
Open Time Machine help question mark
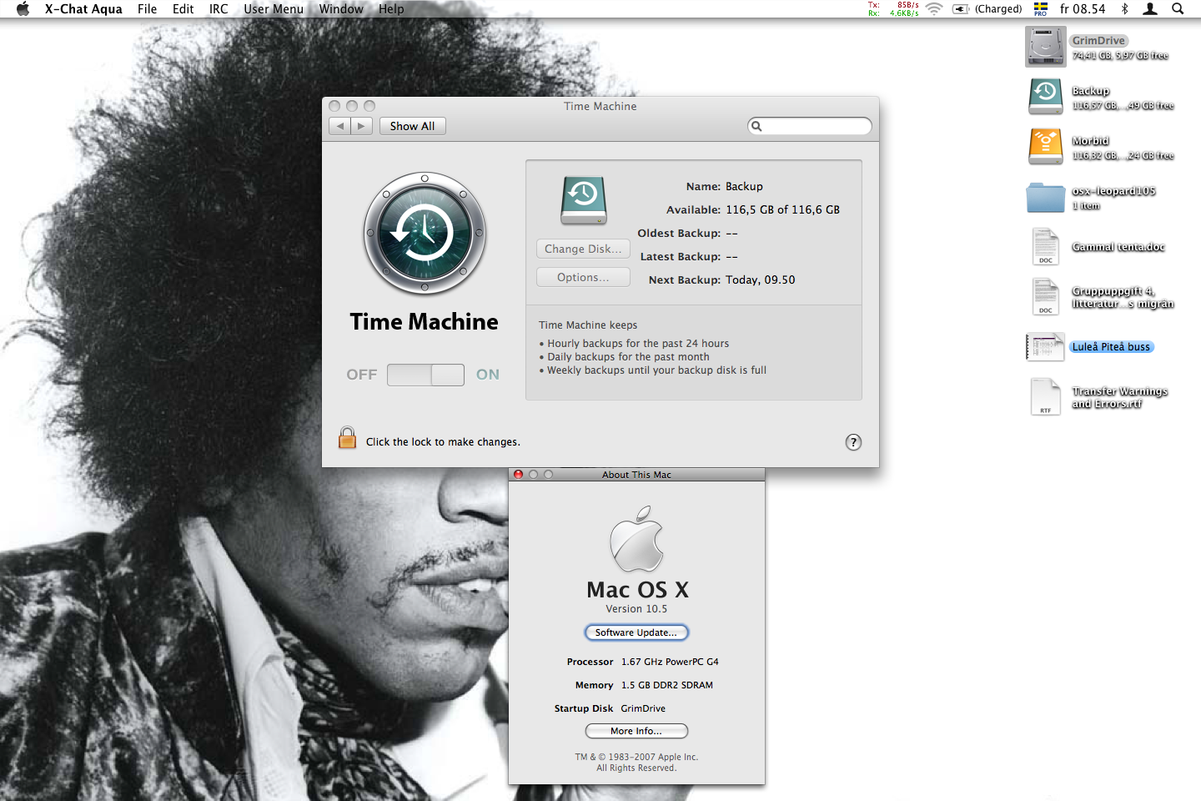[853, 442]
